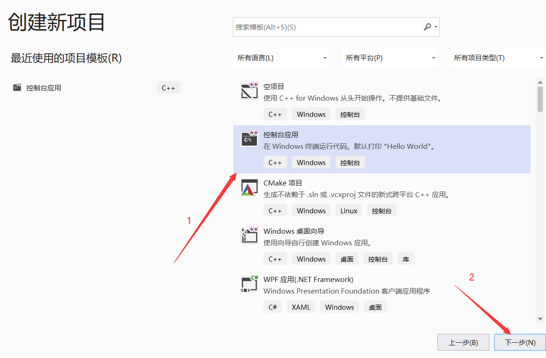Click 桌面 tag under Windows 桌面向导
This screenshot has height=358, width=546.
click(347, 259)
